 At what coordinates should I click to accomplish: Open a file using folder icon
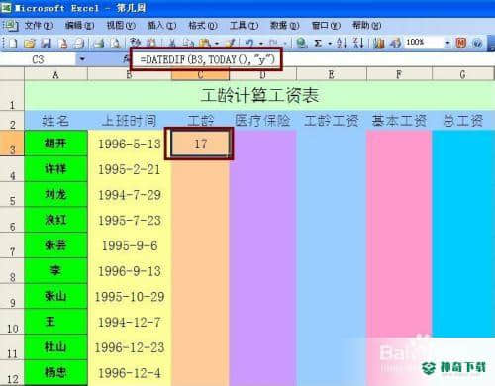pos(29,43)
